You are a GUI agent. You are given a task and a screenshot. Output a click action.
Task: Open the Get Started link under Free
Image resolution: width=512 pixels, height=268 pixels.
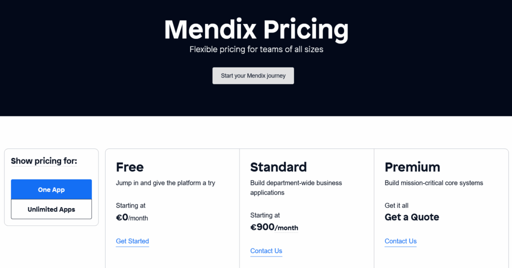click(132, 241)
